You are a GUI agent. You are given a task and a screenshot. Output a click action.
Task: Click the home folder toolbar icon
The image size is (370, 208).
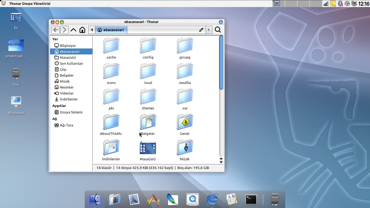(82, 30)
